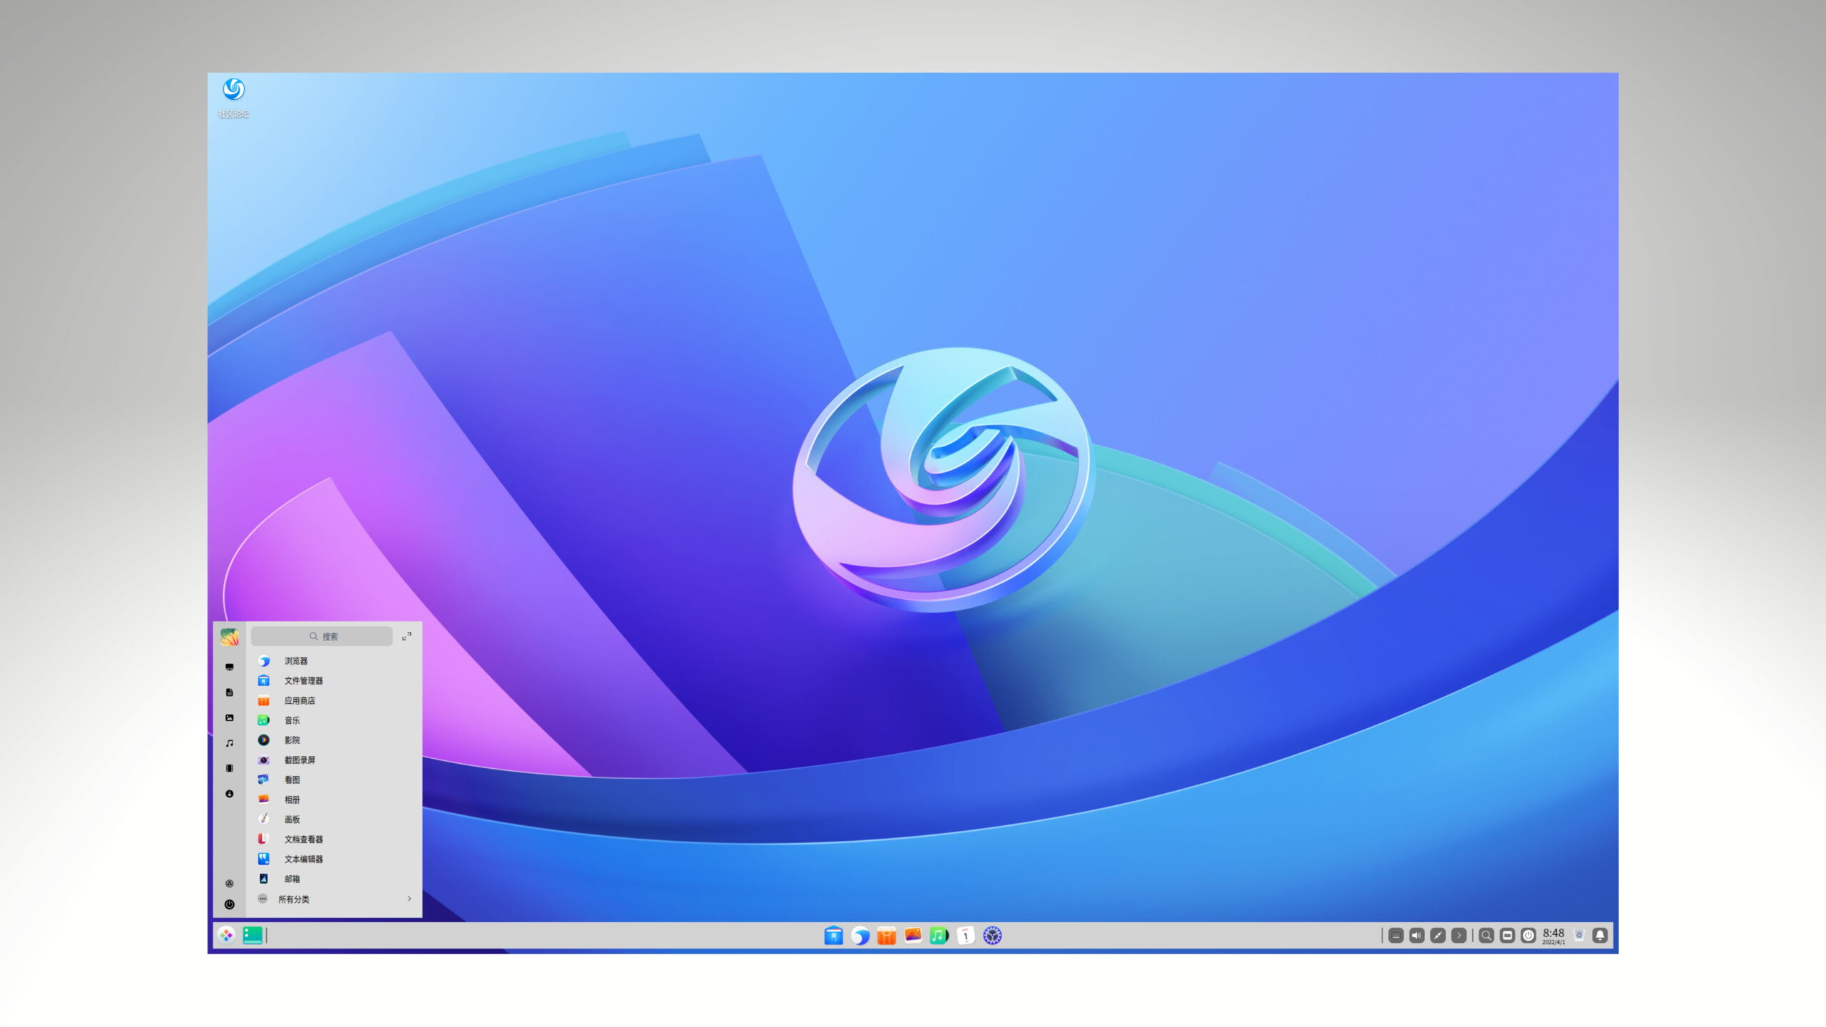Screen dimensions: 1826x1027
Task: Expand hidden tray icons arrow
Action: coord(1459,935)
